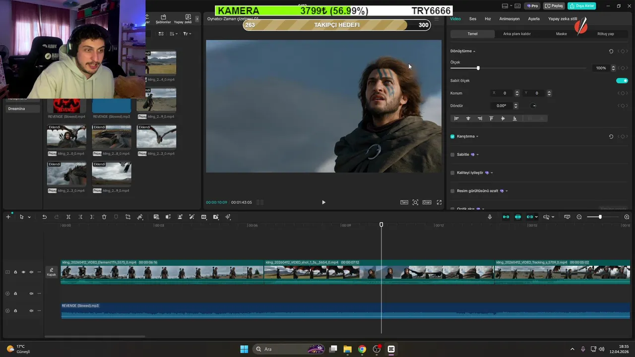Click the HD enhance icon in timeline toolbar
This screenshot has width=635, height=357.
tap(204, 217)
